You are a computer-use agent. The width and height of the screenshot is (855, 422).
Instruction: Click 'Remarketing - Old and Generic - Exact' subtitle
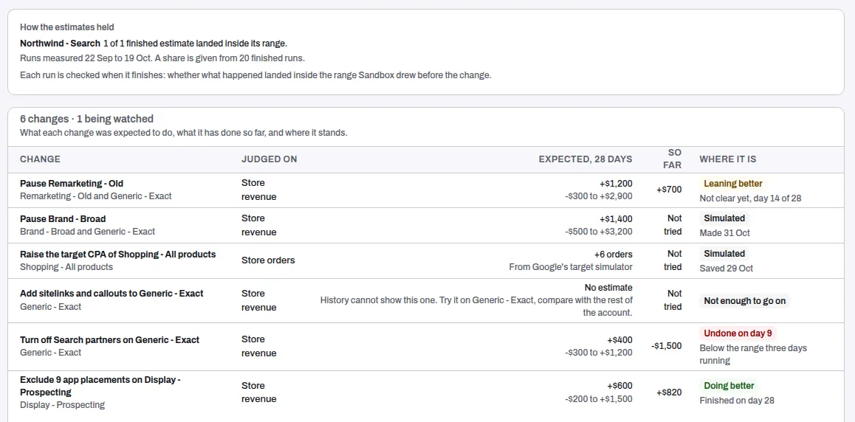click(x=95, y=196)
